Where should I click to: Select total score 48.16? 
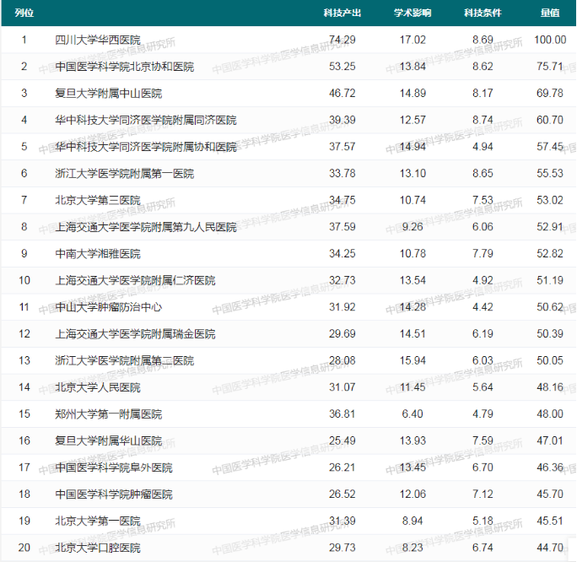tap(550, 387)
